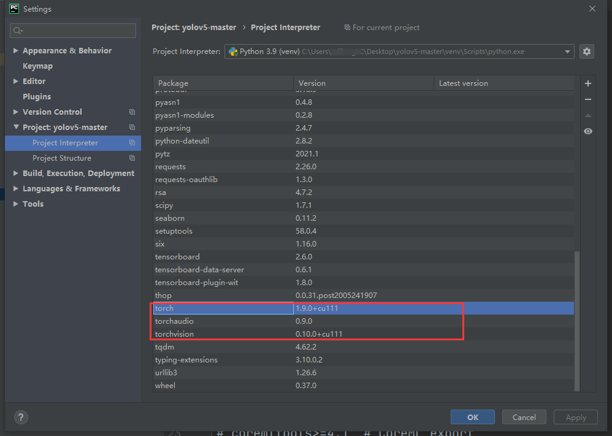Image resolution: width=612 pixels, height=436 pixels.
Task: Open the Keymap settings page
Action: [37, 66]
